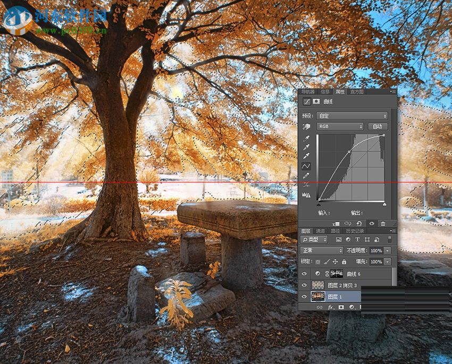This screenshot has width=452, height=364.
Task: Filter layers by adjustment layers icon
Action: (348, 239)
